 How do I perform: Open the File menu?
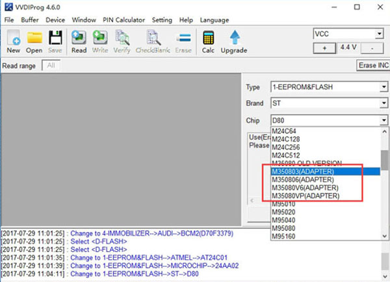point(9,20)
